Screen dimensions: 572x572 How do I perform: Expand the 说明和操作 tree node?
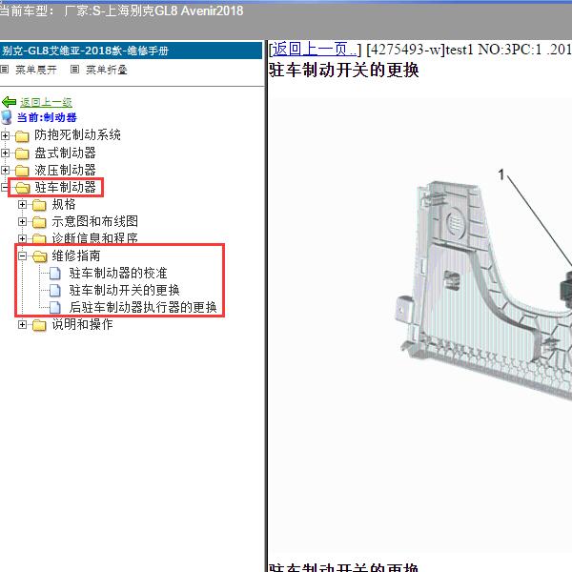(x=22, y=324)
